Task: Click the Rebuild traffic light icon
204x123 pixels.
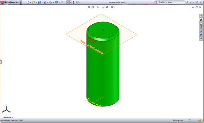Action: click(x=73, y=2)
